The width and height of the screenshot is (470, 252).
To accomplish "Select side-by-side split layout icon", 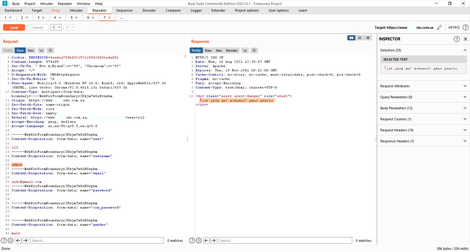I will click(351, 38).
